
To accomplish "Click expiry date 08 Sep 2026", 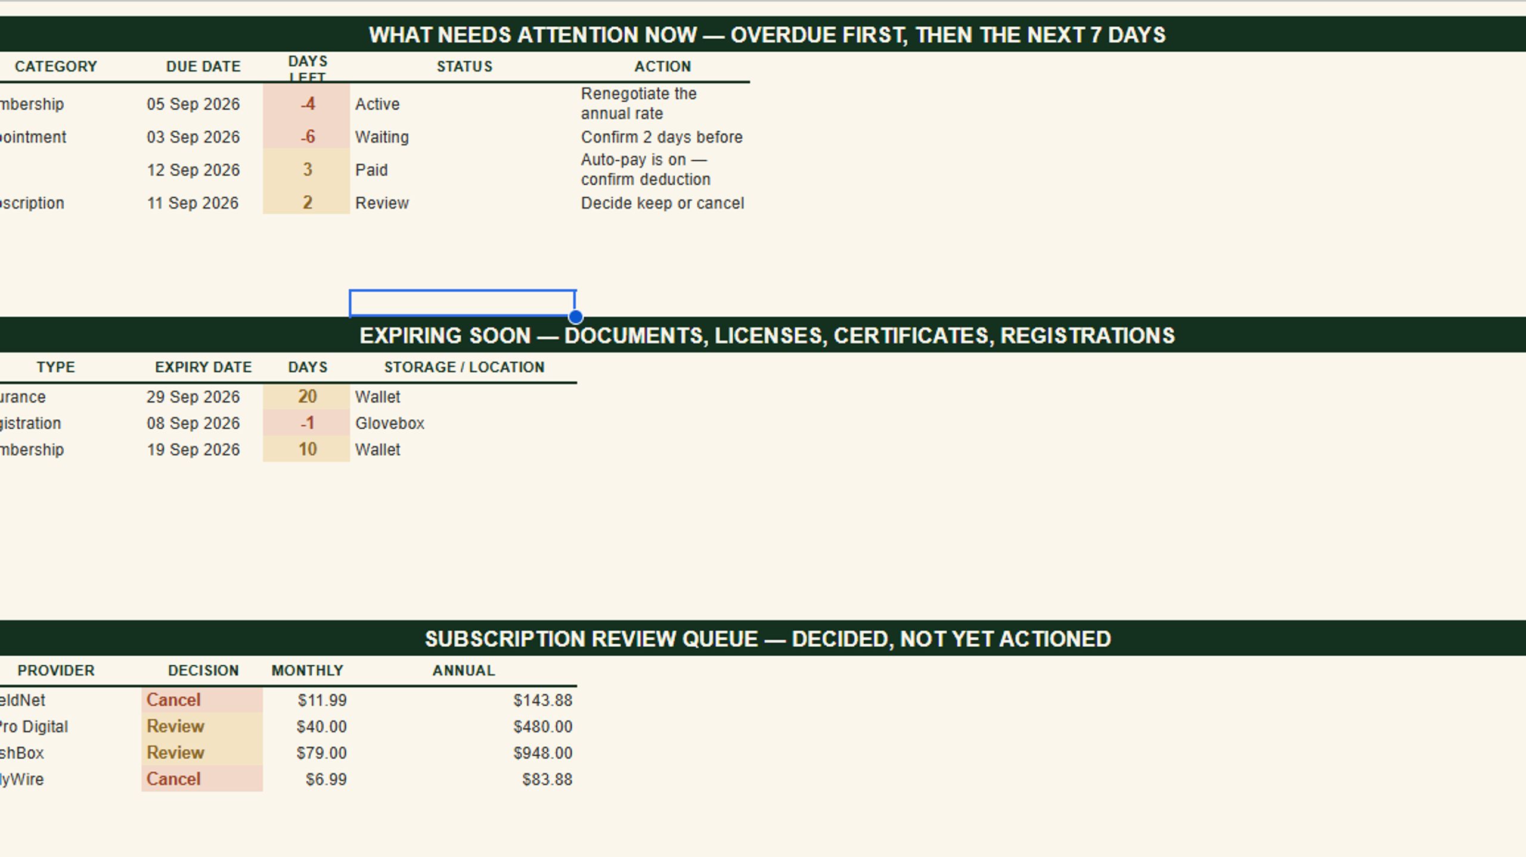I will point(193,423).
